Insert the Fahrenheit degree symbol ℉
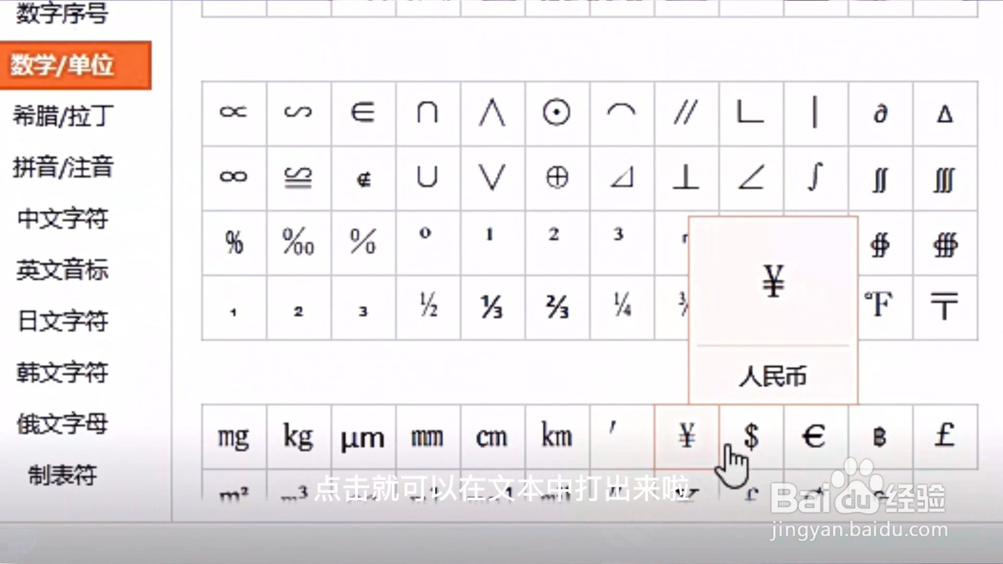Viewport: 1003px width, 564px height. 885,307
